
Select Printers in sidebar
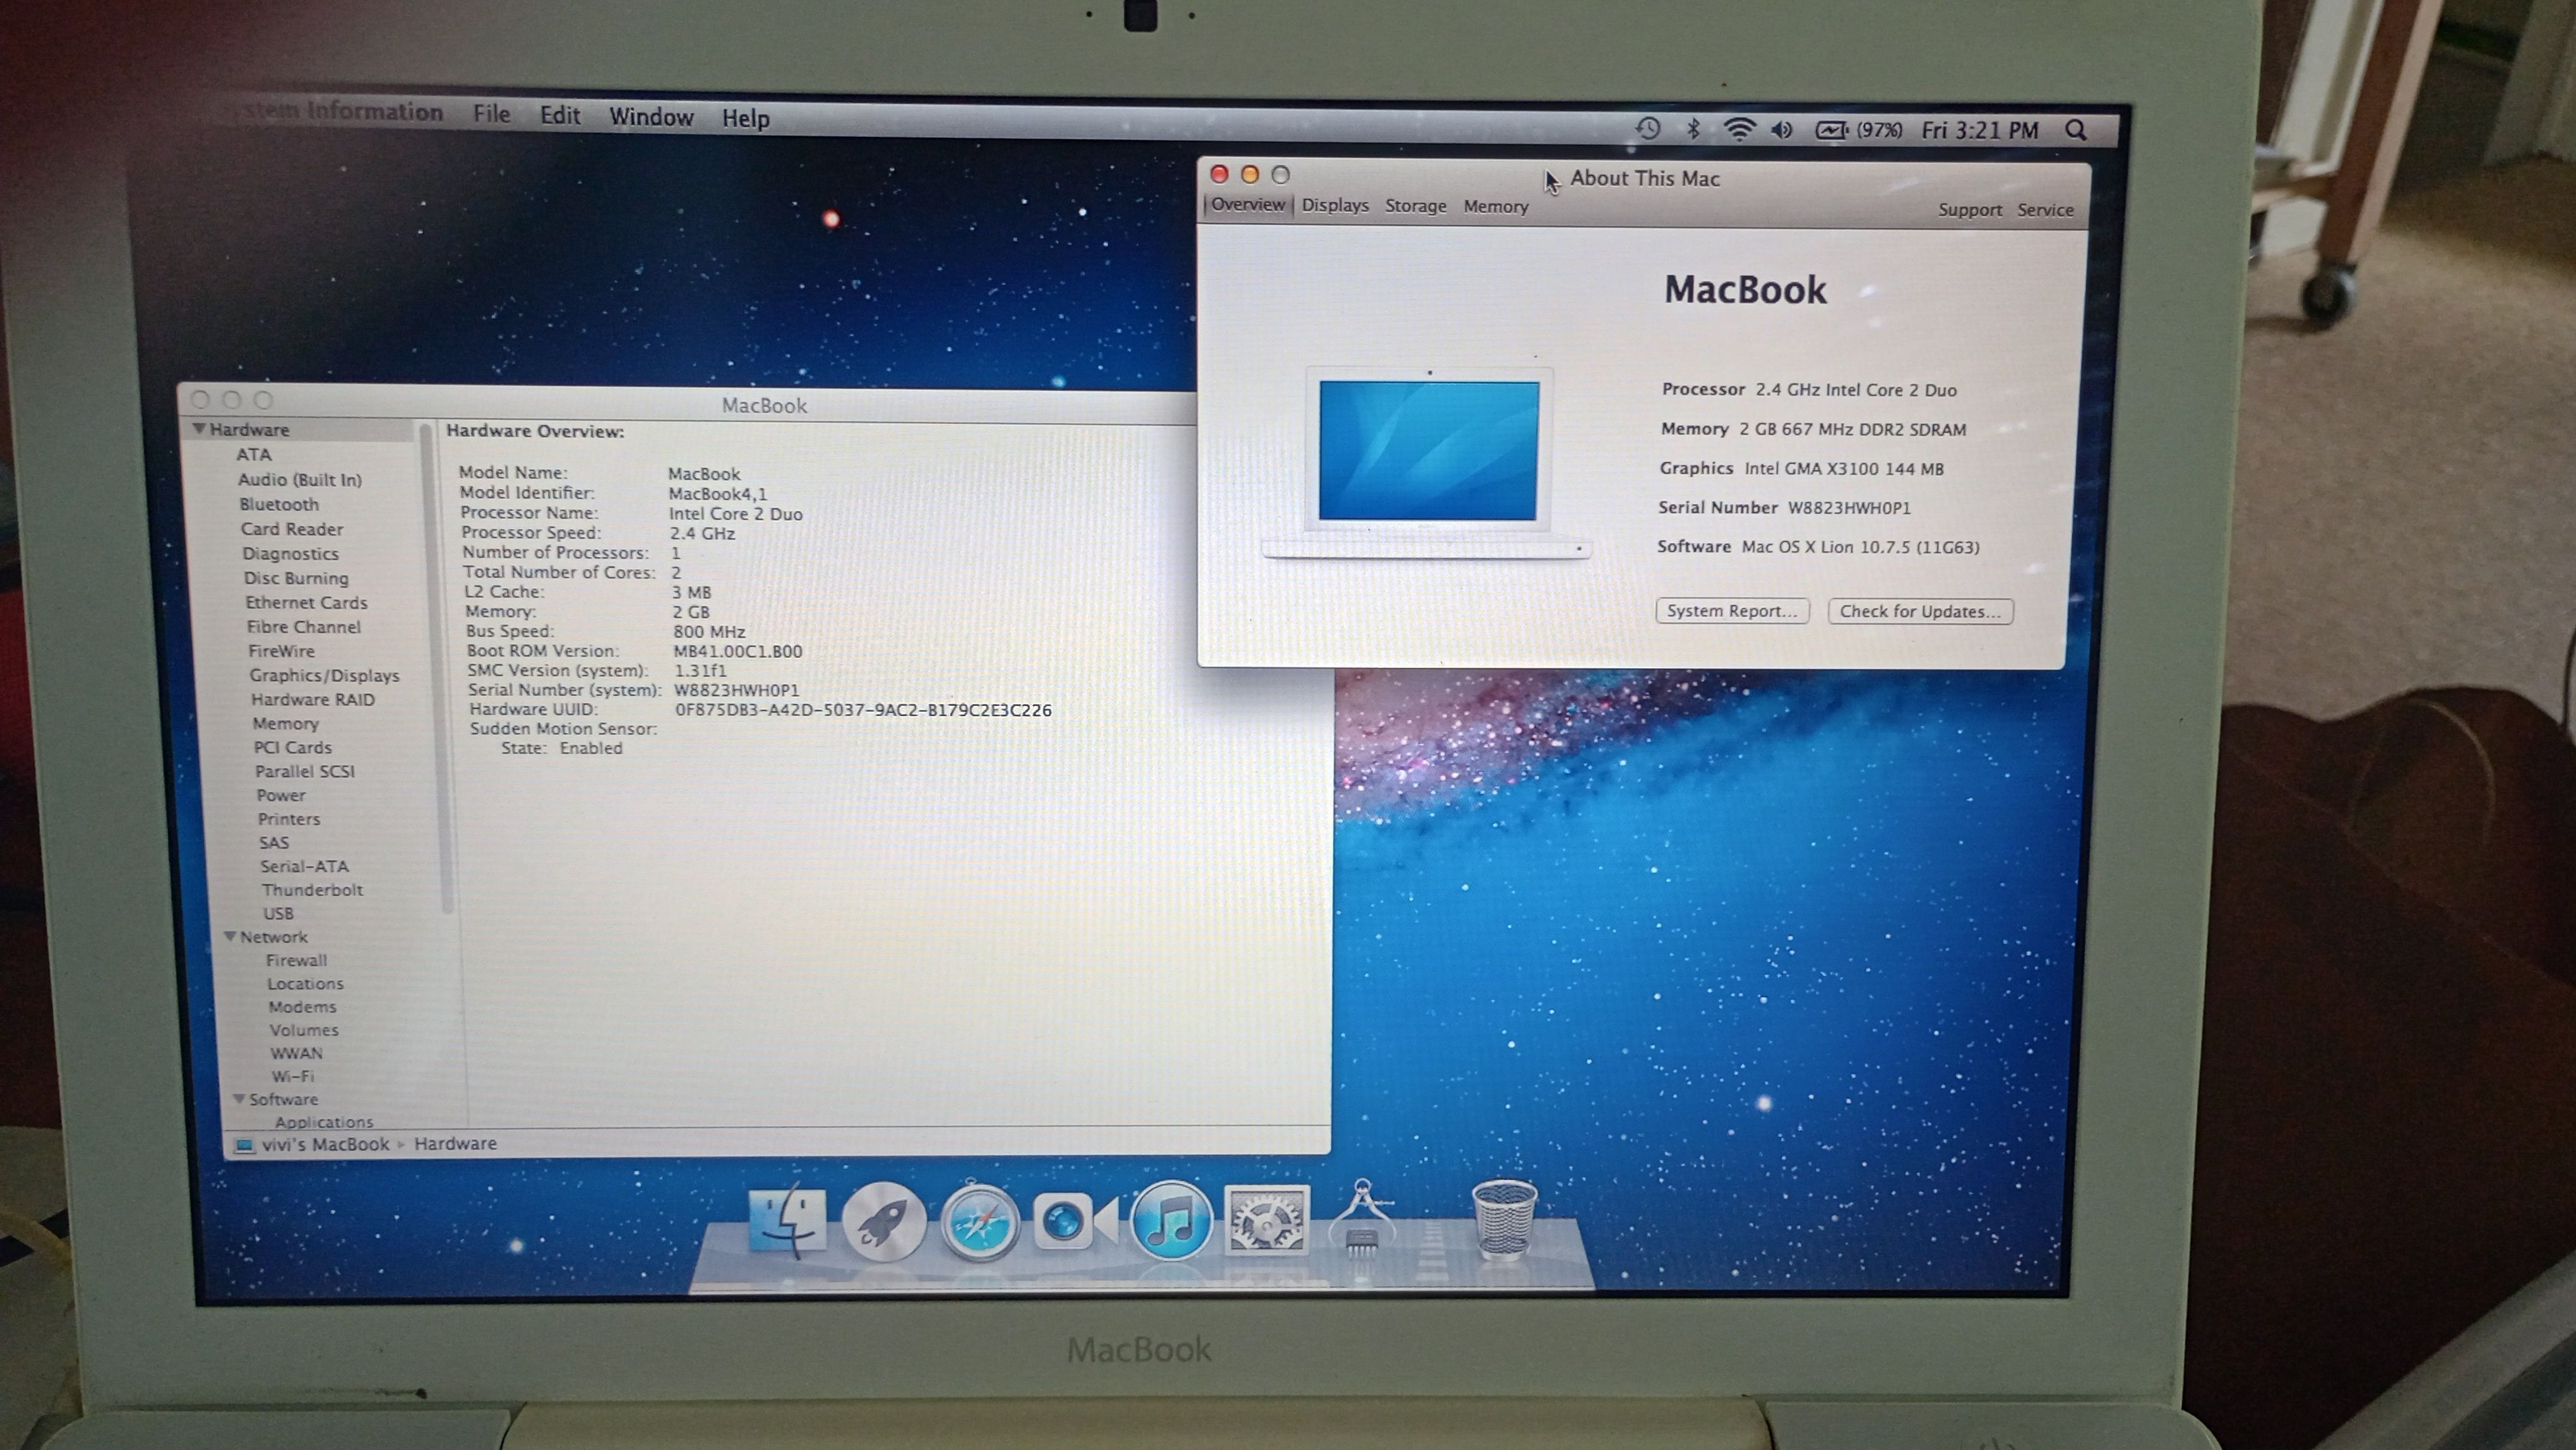click(289, 818)
